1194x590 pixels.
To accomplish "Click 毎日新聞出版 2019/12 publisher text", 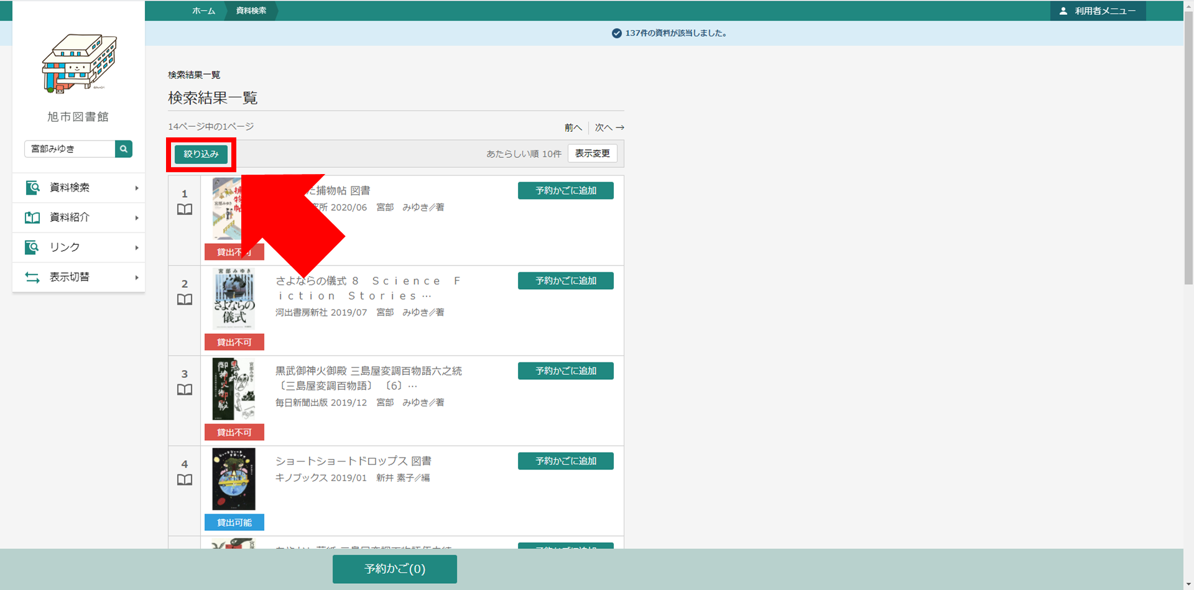I will pos(322,403).
